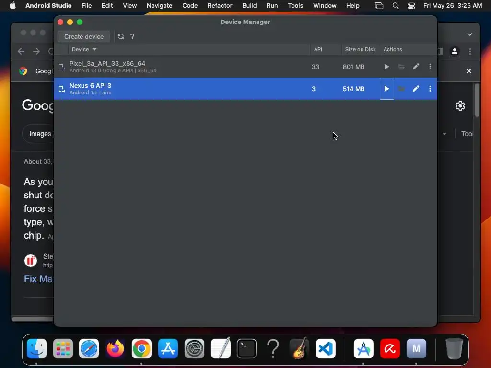Click Chrome window profile avatar icon
The image size is (491, 368).
coord(455,51)
